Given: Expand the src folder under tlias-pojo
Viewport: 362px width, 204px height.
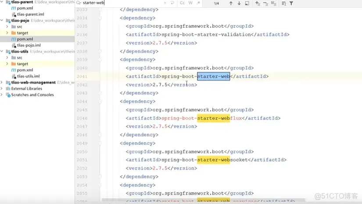Looking at the screenshot, I should 7,27.
